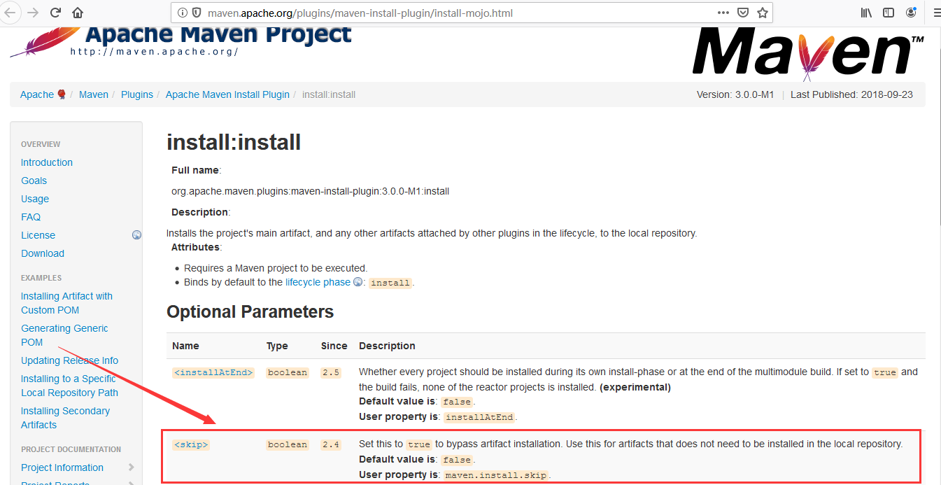
Task: Open the Firefox account menu
Action: [911, 13]
